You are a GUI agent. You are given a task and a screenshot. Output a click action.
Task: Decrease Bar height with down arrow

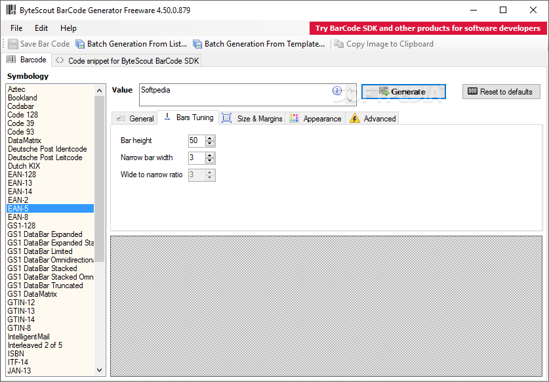tap(210, 143)
